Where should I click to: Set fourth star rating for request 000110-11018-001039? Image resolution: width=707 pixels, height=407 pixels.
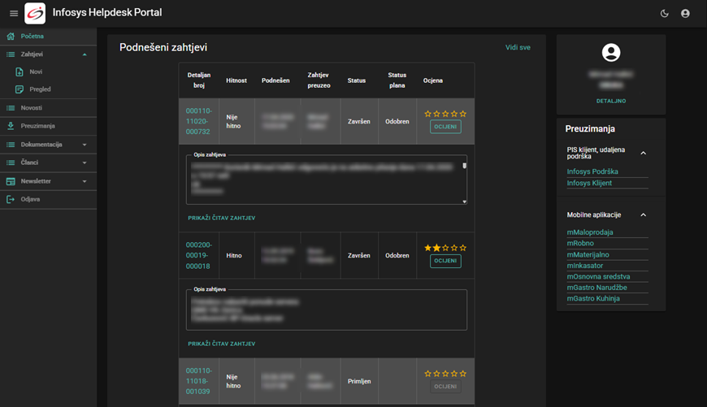[454, 374]
